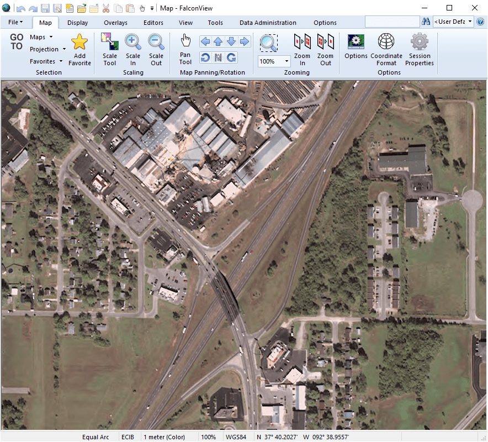The height and width of the screenshot is (442, 488).
Task: Click the Cut scissors icon
Action: [106, 8]
